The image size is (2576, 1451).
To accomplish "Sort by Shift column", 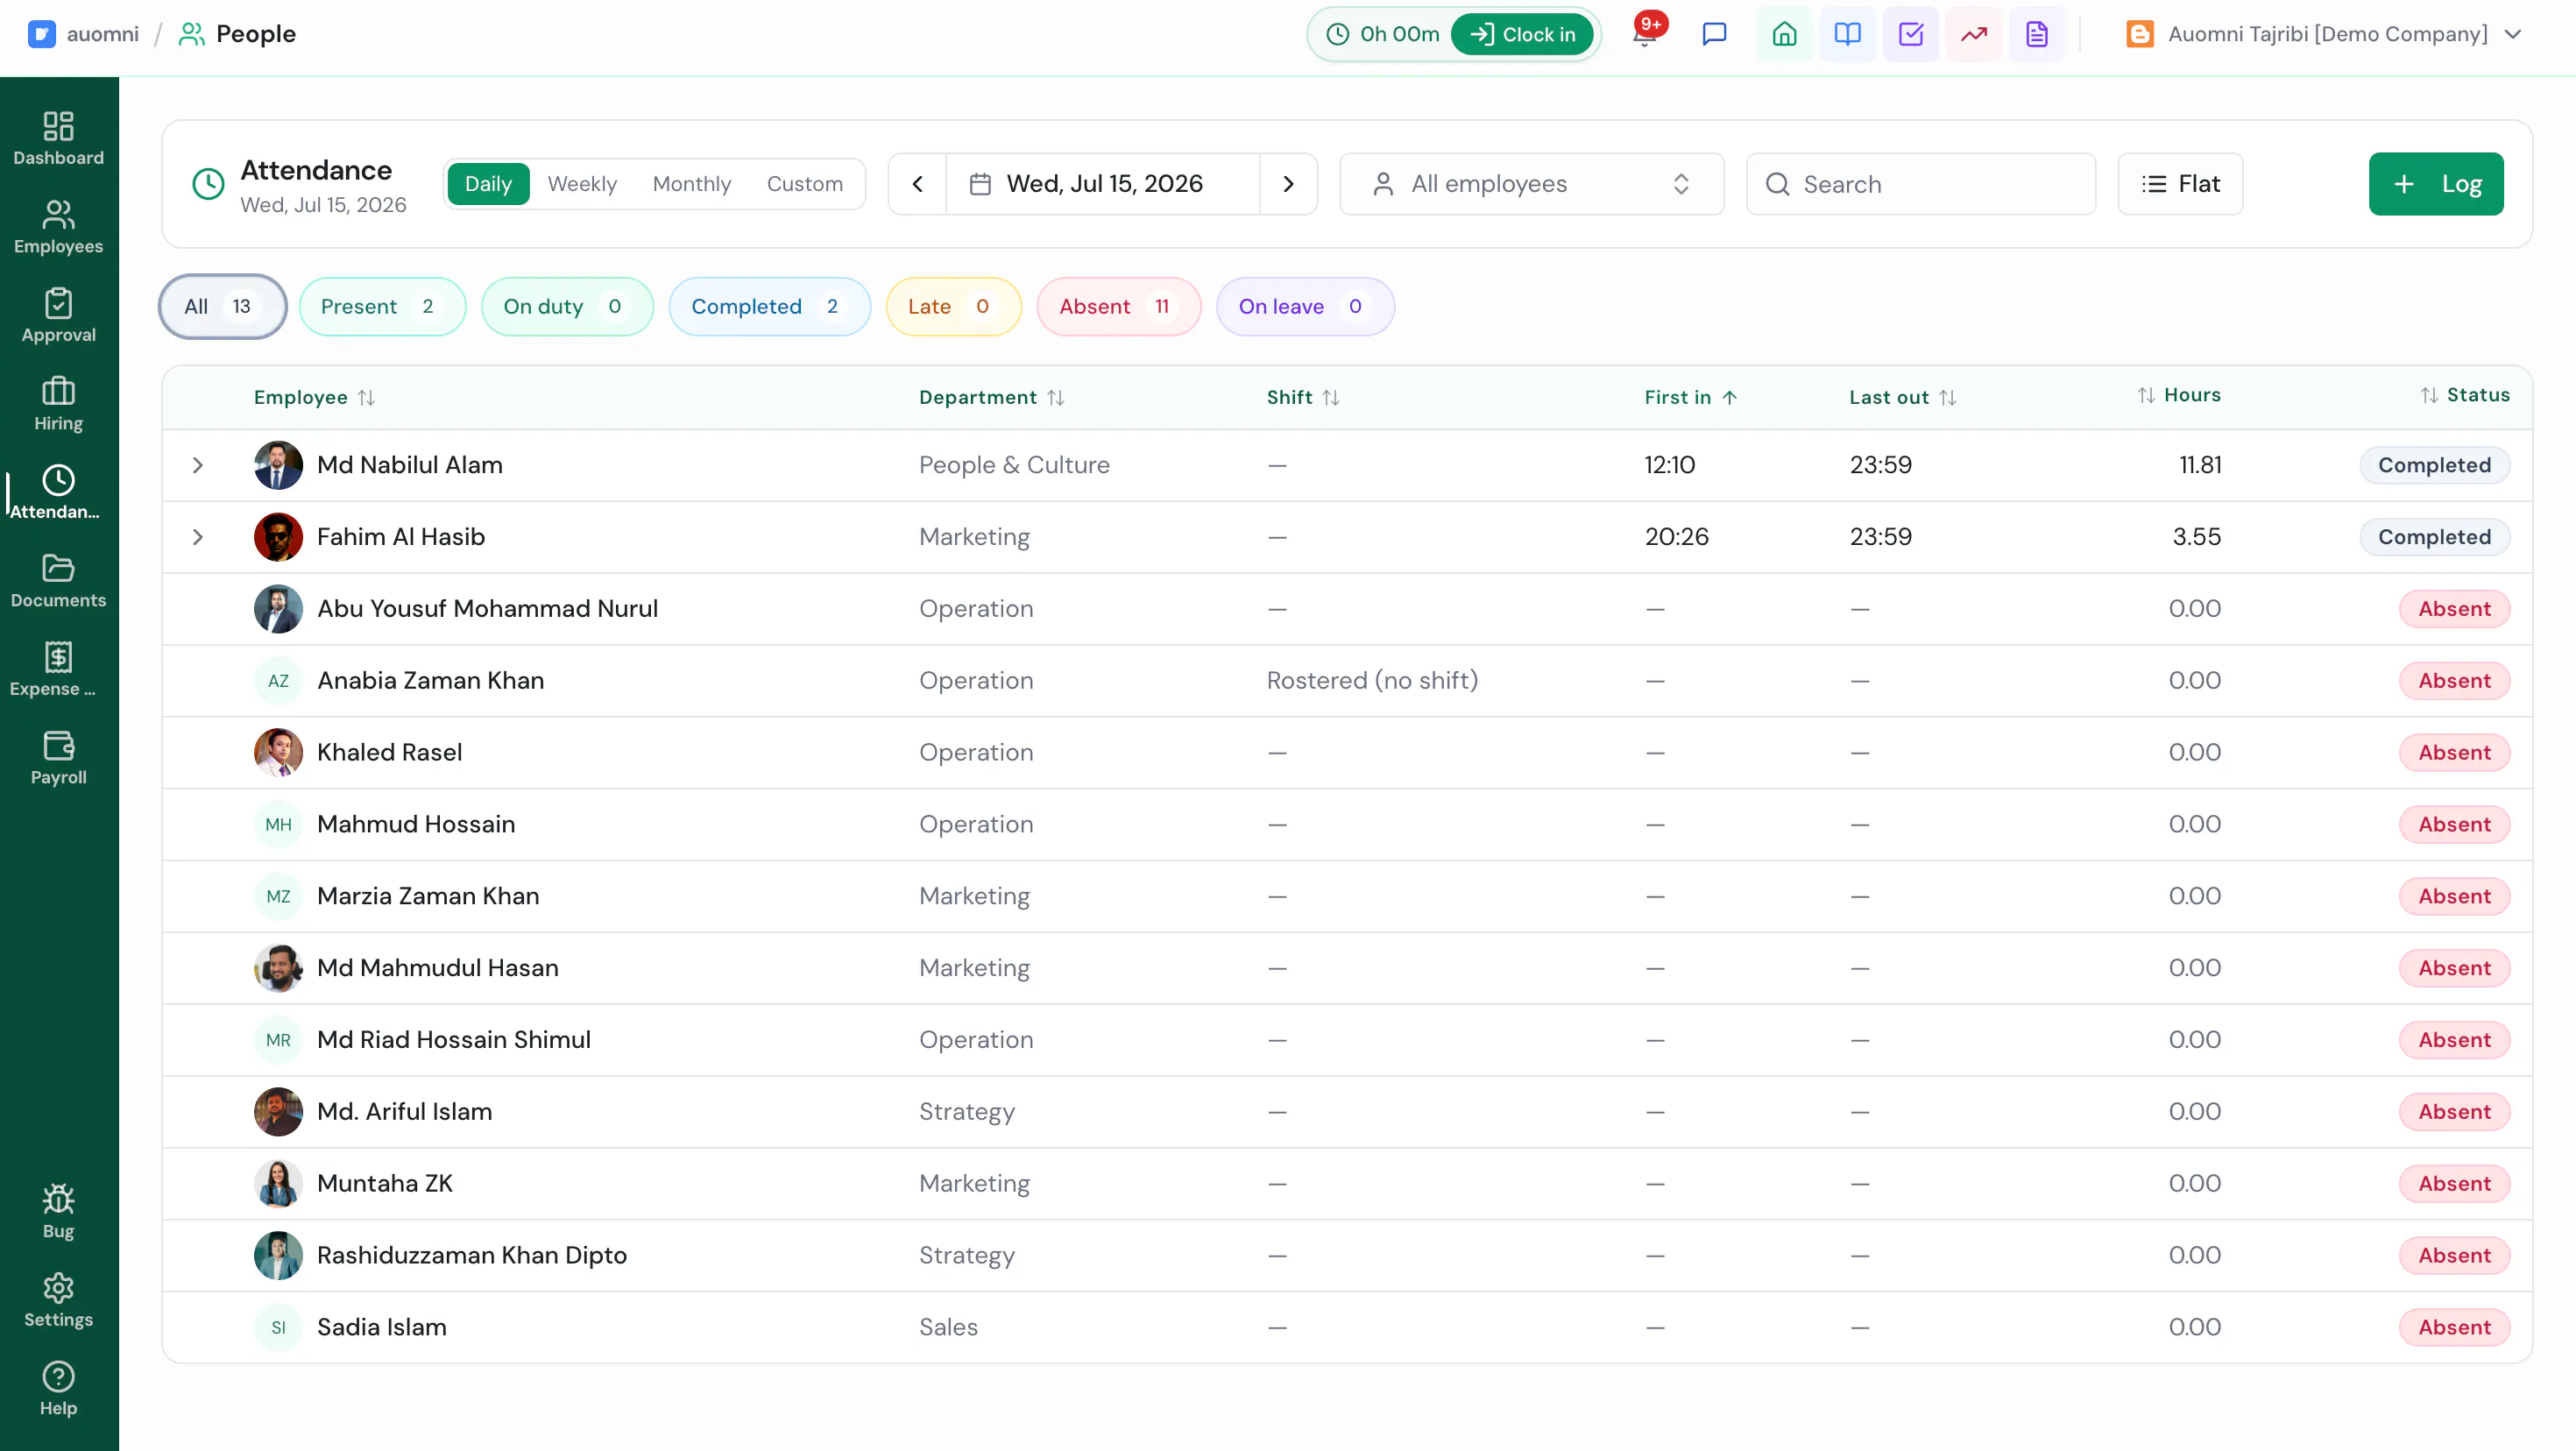I will [x=1302, y=397].
